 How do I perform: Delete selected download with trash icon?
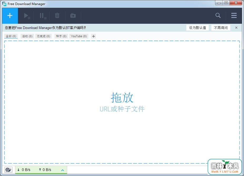(57, 15)
